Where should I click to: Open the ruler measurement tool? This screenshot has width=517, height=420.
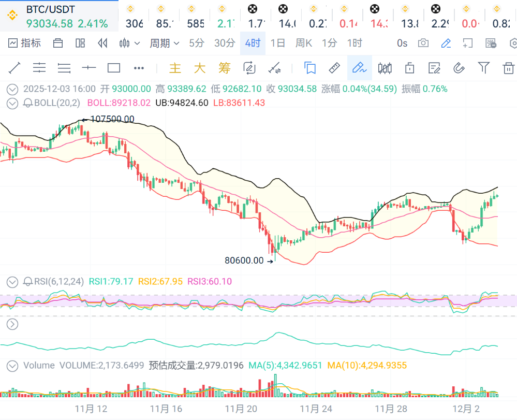pos(334,68)
